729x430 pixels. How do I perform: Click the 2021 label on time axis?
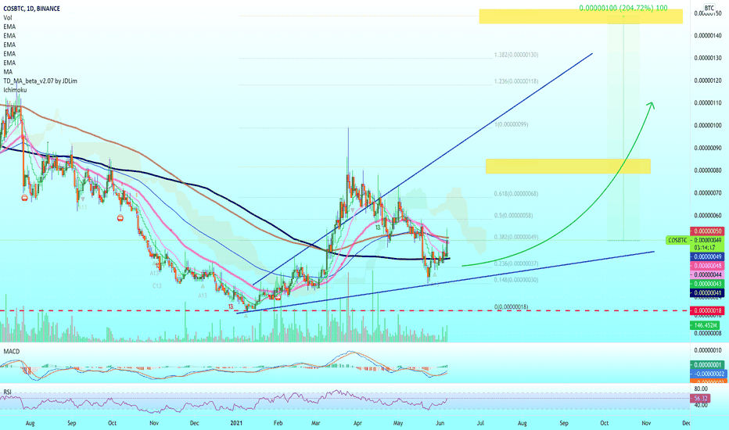pos(236,423)
